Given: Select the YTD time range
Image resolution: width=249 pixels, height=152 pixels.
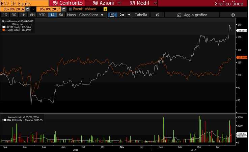Looking at the screenshot, I should pos(42,15).
